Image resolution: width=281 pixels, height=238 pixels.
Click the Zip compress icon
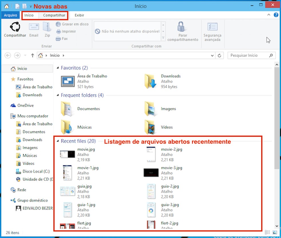47,27
